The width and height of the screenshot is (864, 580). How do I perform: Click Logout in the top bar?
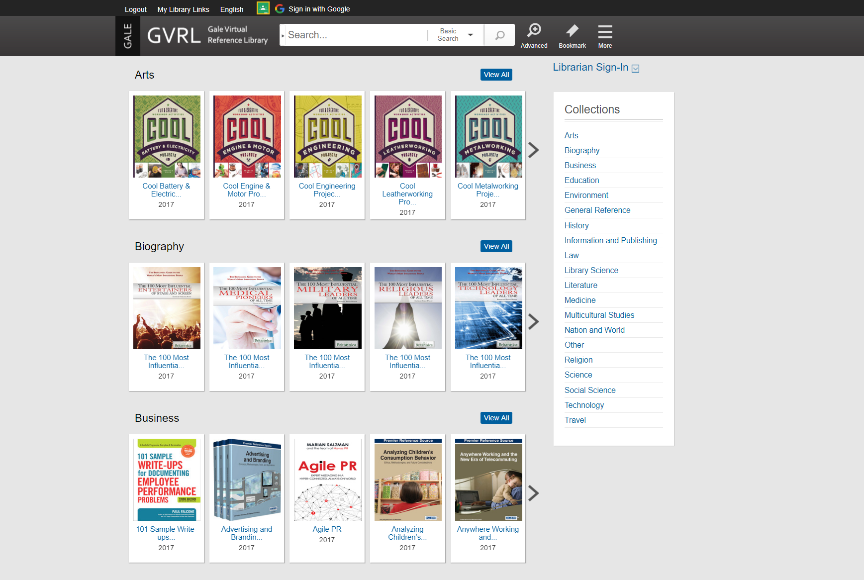135,9
